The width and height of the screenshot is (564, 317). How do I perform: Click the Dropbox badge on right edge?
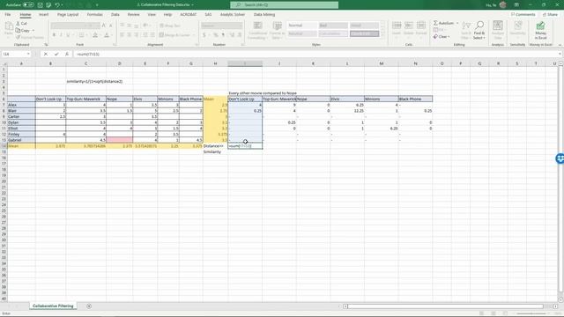tap(560, 158)
